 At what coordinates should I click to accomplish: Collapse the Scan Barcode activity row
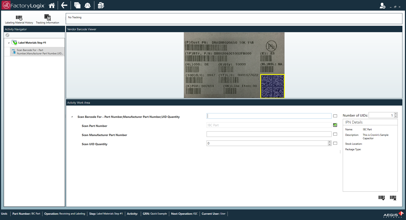click(x=72, y=117)
